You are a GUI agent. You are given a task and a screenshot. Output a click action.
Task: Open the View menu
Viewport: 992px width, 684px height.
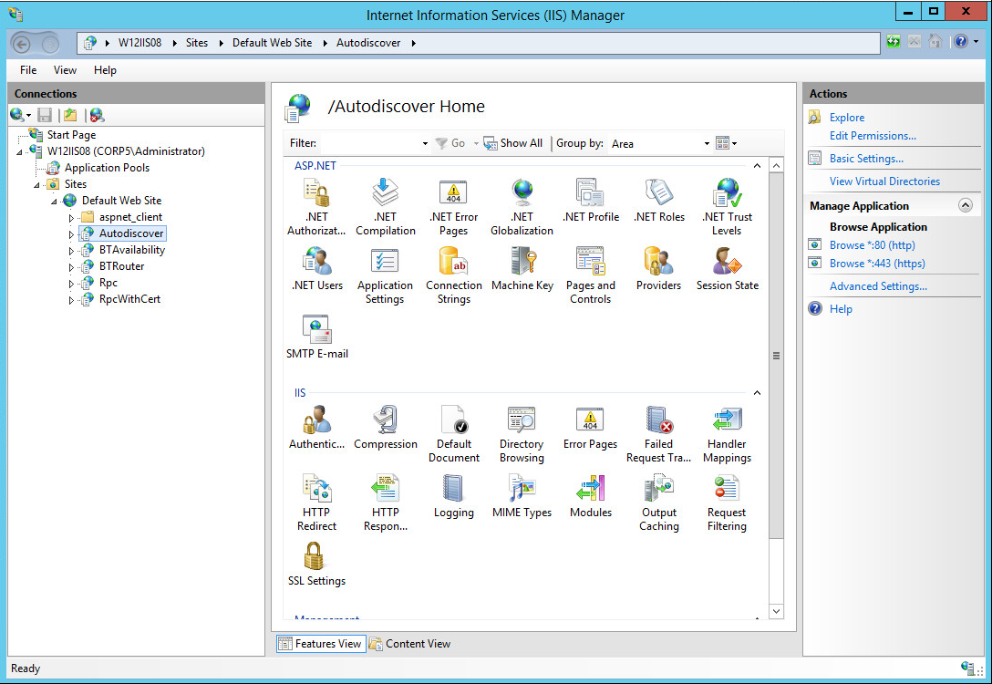point(65,70)
